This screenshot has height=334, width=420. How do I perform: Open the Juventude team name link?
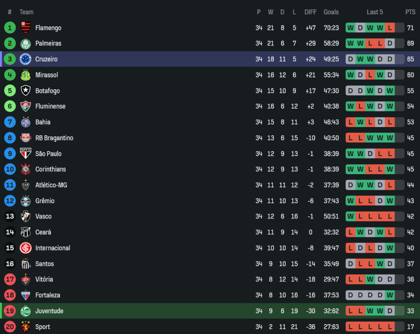pos(49,311)
